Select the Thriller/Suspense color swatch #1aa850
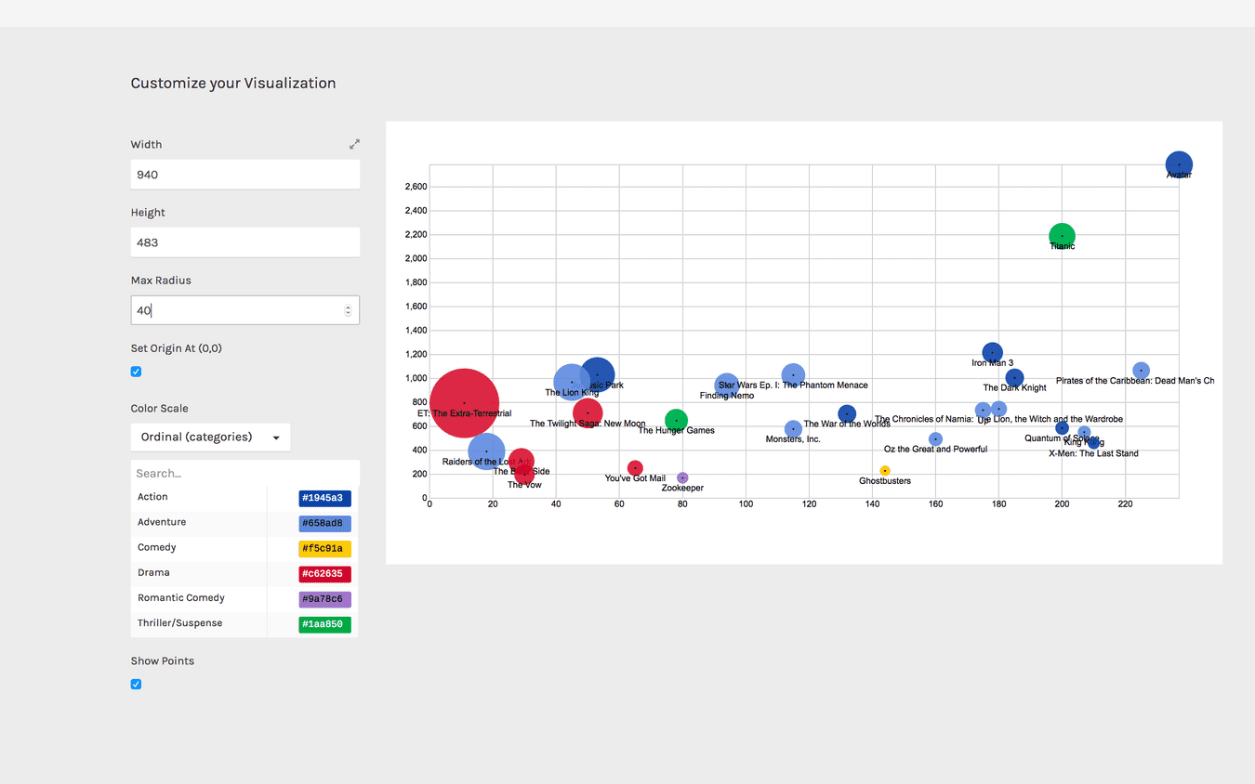The height and width of the screenshot is (784, 1255). click(x=324, y=624)
